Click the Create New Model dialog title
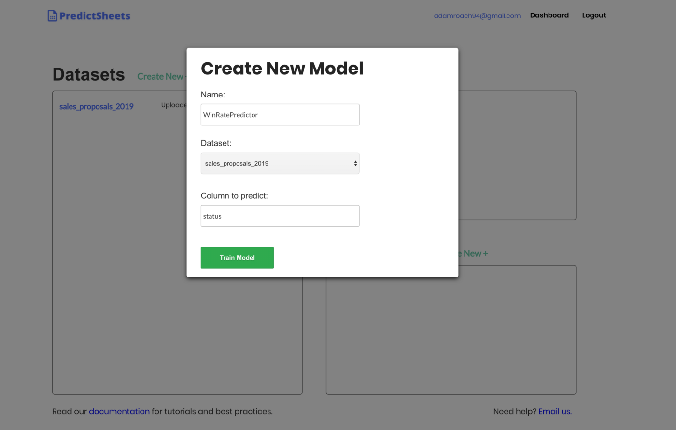 point(282,69)
